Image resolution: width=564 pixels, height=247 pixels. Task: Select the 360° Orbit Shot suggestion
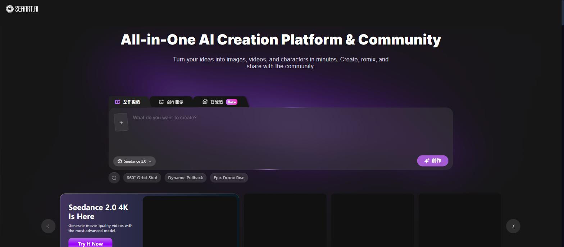tap(142, 178)
